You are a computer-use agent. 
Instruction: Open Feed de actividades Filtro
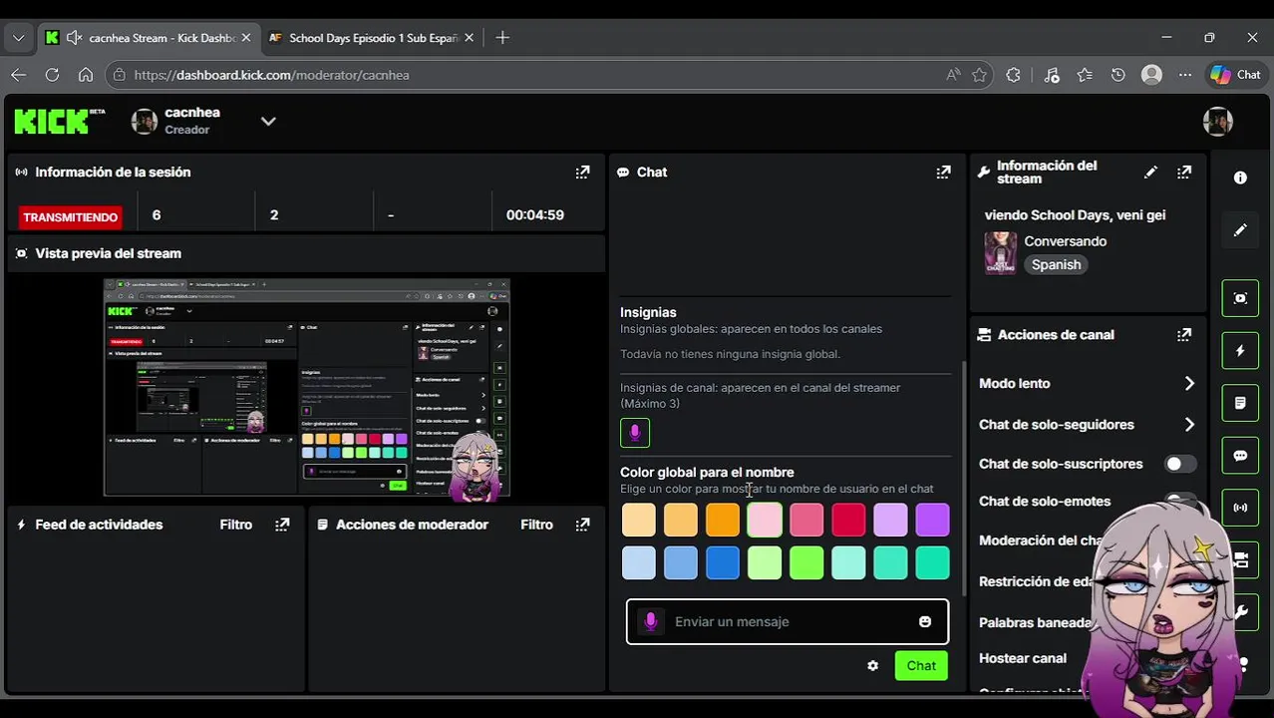point(236,524)
